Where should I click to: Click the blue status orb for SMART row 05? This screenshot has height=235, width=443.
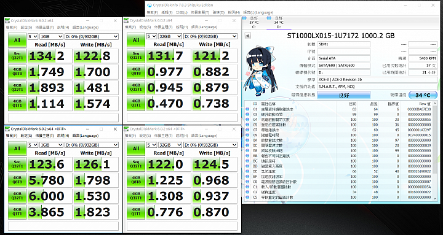click(x=247, y=125)
